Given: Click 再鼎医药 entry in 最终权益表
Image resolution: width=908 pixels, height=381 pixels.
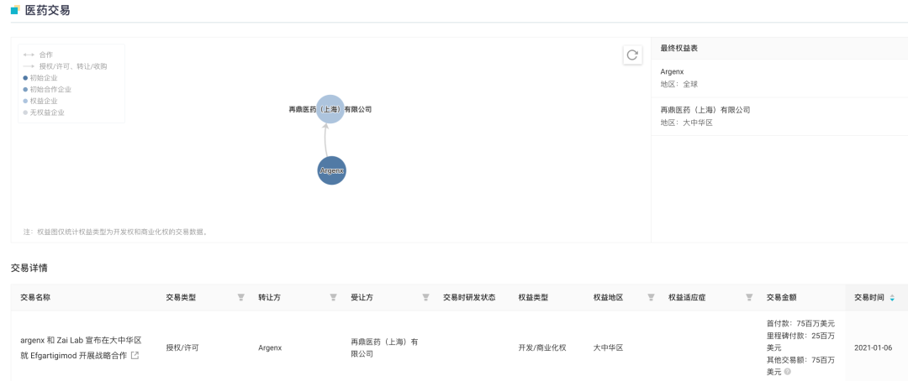Looking at the screenshot, I should click(705, 110).
